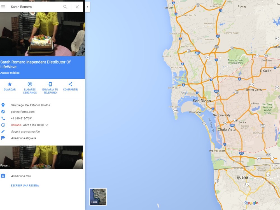Click the magnifying glass search icon
The height and width of the screenshot is (210, 280).
65,7
